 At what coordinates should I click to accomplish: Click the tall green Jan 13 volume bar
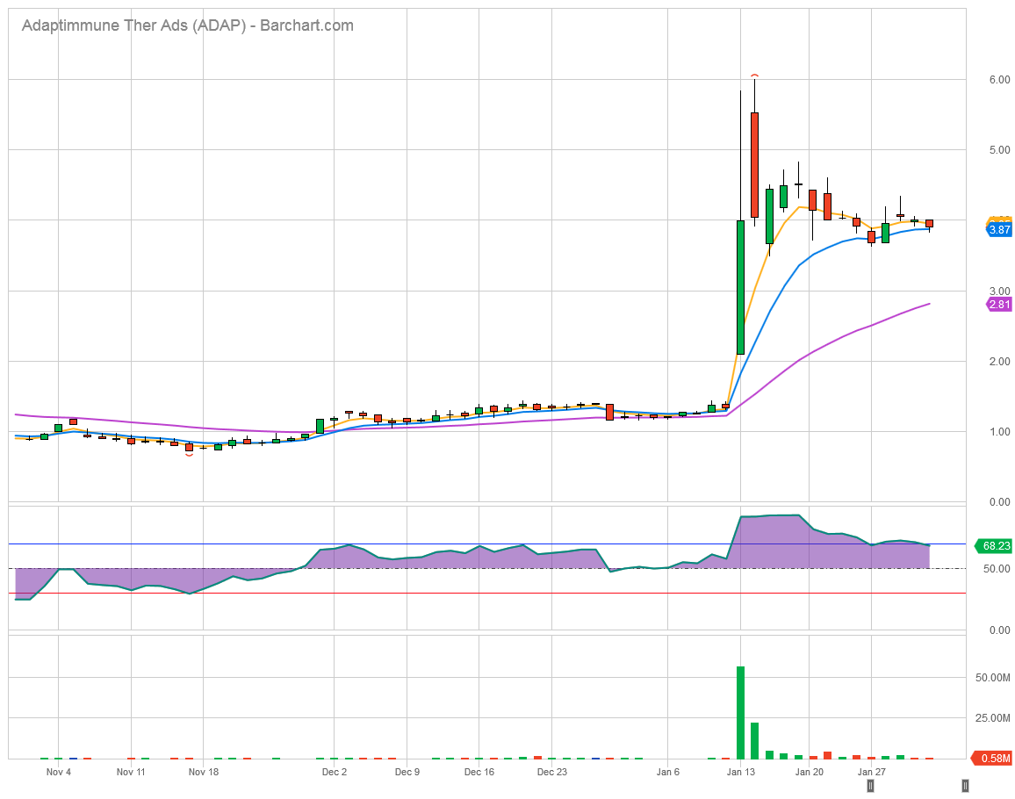coord(740,712)
